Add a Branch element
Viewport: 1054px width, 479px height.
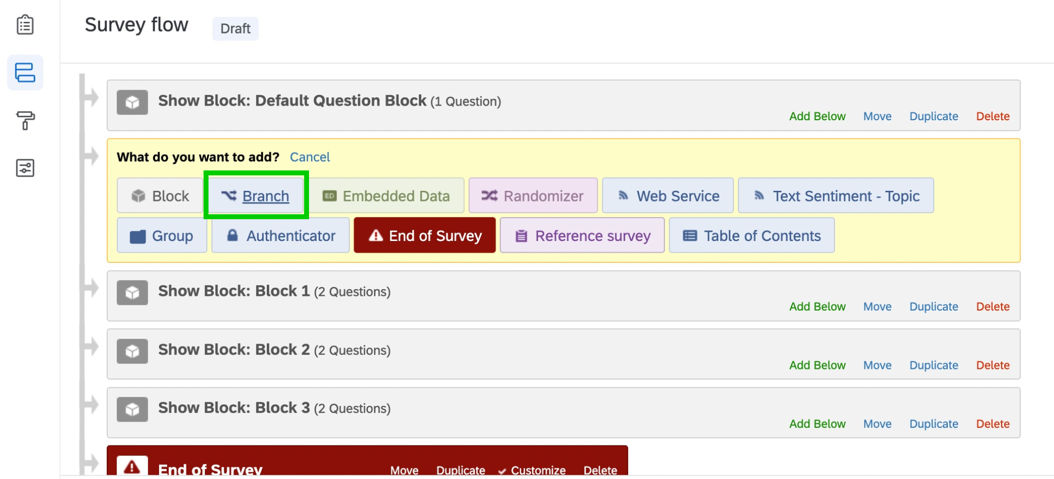(256, 196)
